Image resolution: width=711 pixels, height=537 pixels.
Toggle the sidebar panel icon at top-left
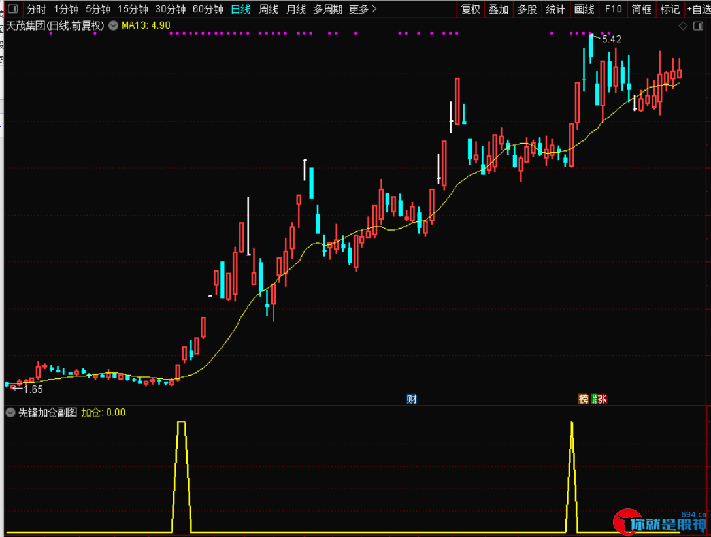click(x=12, y=9)
